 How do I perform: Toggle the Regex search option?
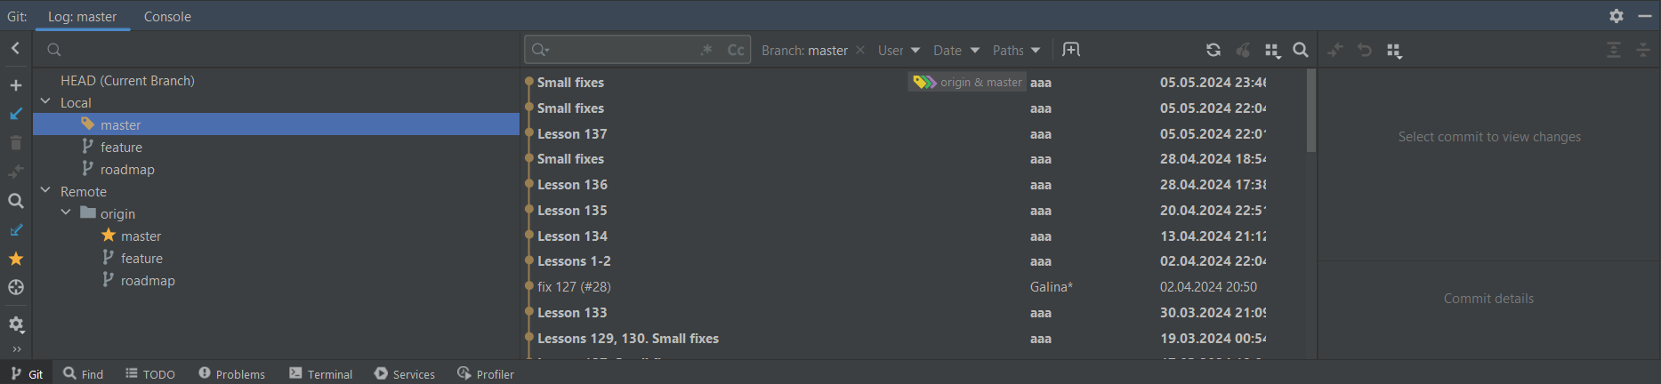[x=707, y=50]
